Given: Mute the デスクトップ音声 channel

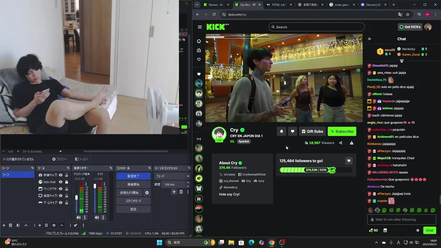Looking at the screenshot, I should [79, 217].
